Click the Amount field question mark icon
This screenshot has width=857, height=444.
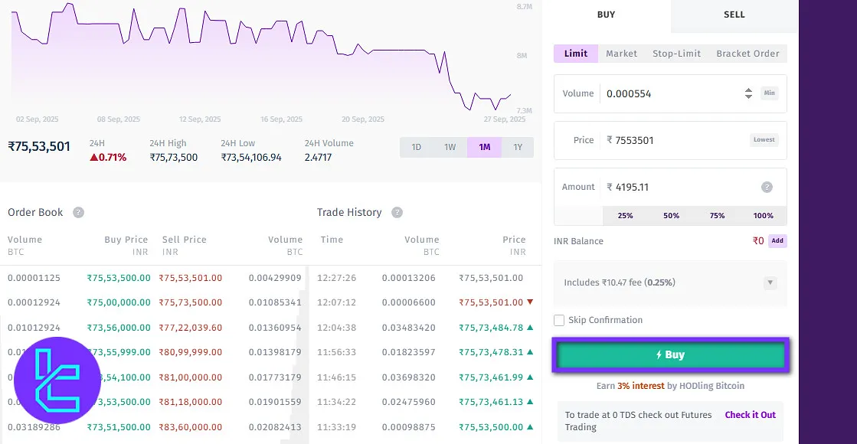click(x=767, y=187)
